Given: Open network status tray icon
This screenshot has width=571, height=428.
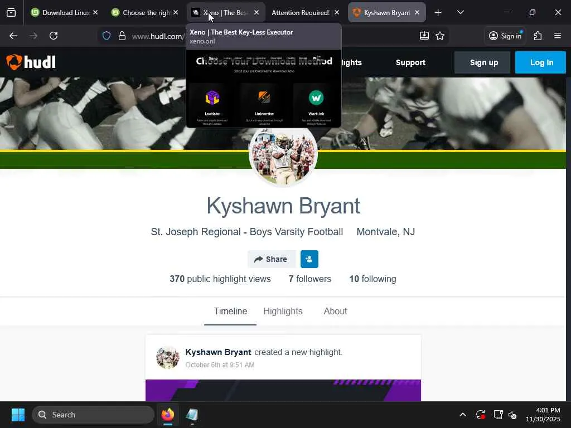Looking at the screenshot, I should [498, 415].
